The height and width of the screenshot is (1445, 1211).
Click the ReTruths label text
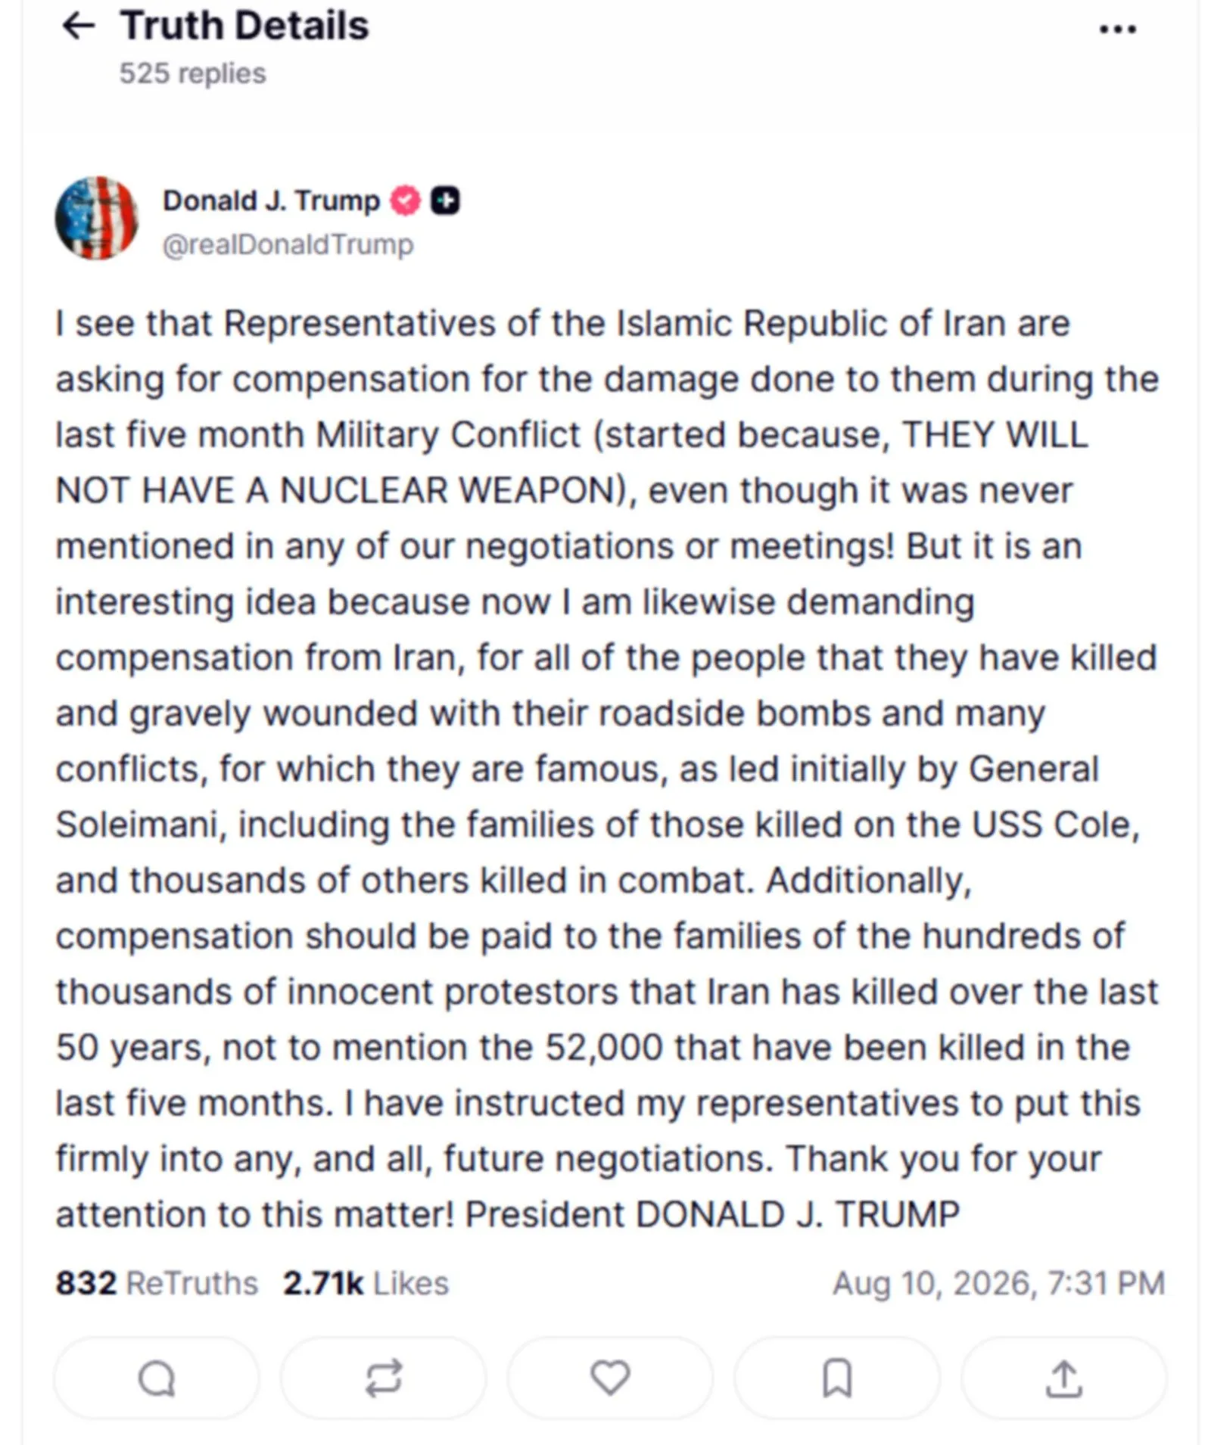[192, 1283]
